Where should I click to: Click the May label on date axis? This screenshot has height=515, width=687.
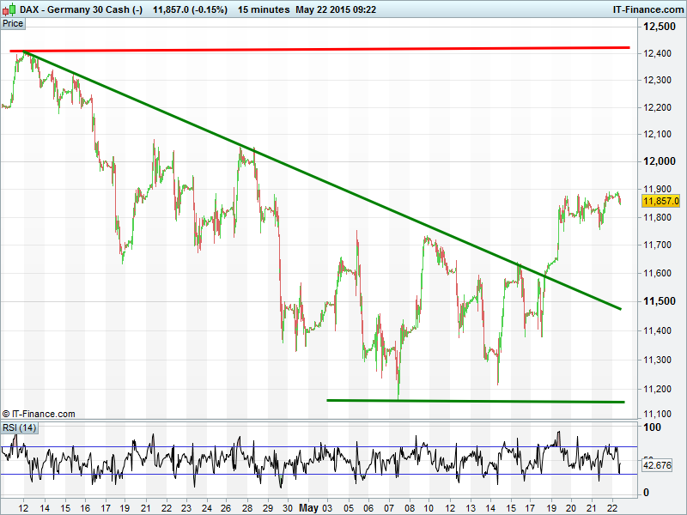[x=308, y=508]
